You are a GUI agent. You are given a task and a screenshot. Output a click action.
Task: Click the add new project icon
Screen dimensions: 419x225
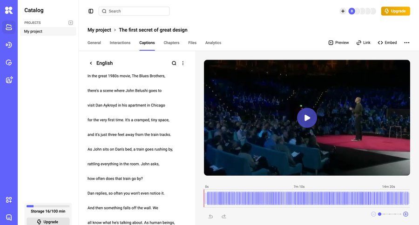point(71,23)
